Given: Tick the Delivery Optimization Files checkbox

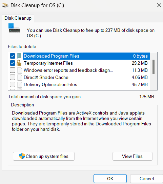Looking at the screenshot, I should (13, 84).
